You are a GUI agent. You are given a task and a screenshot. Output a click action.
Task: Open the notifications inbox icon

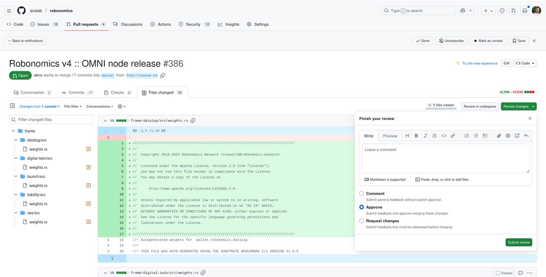point(525,10)
